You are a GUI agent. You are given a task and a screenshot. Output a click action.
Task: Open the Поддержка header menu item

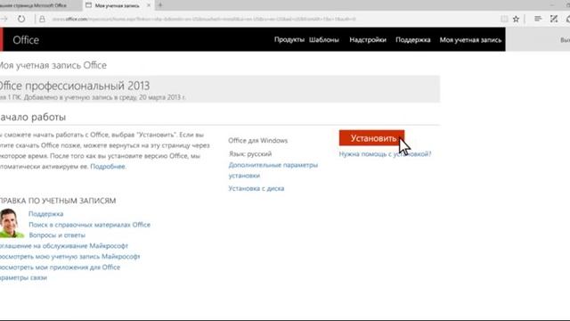413,39
